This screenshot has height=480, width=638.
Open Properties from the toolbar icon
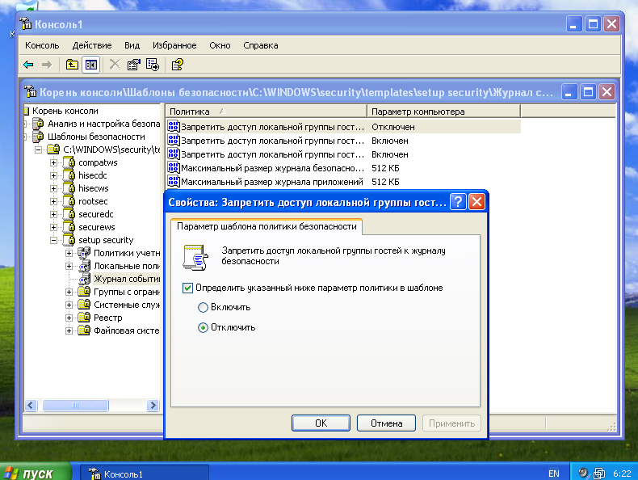[x=134, y=65]
